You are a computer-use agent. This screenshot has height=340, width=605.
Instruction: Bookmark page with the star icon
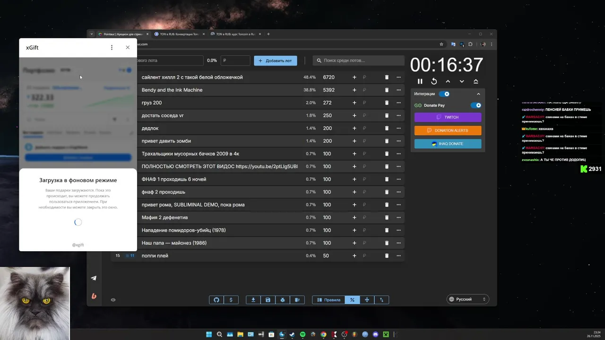click(x=441, y=44)
